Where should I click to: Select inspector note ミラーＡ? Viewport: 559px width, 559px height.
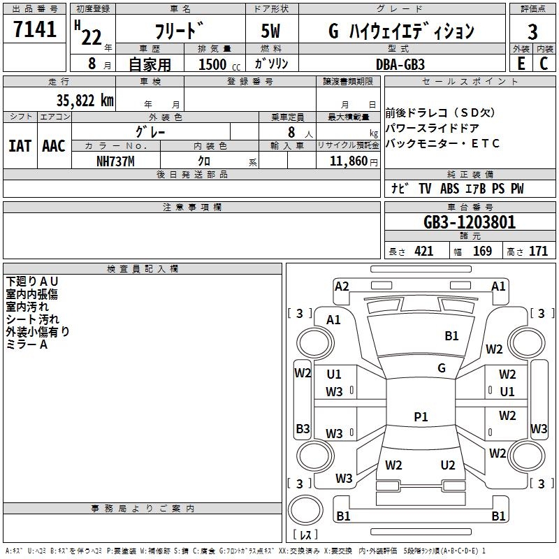coord(27,344)
